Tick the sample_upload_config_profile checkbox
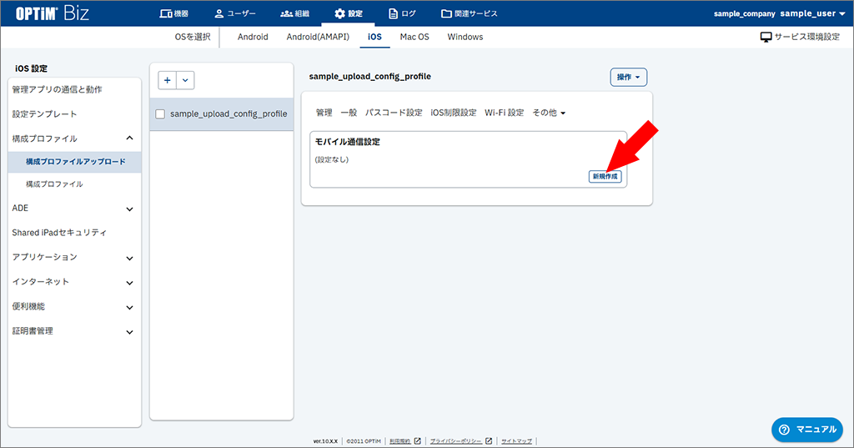854x448 pixels. click(160, 114)
